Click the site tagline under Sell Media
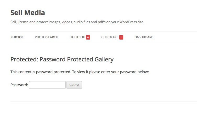The image size is (197, 121). coord(77,22)
